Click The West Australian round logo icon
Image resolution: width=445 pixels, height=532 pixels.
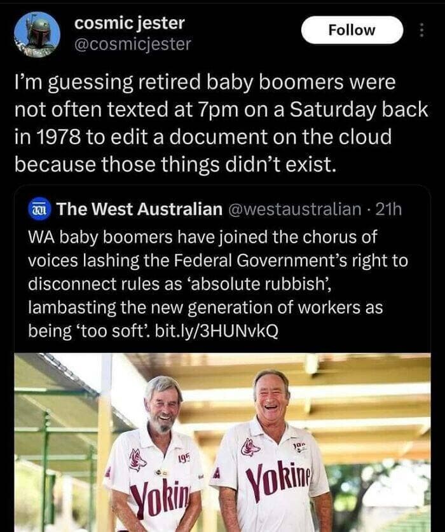(39, 209)
